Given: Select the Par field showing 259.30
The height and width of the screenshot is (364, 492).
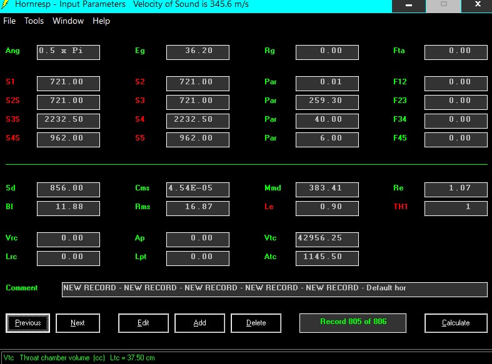Looking at the screenshot, I should click(327, 102).
